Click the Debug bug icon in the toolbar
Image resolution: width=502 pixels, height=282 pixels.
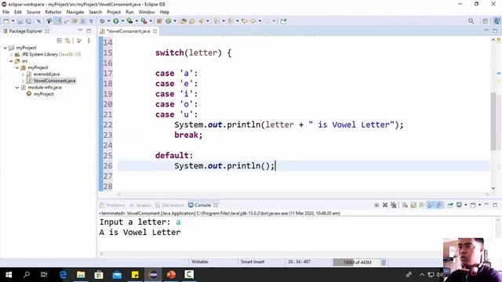click(102, 21)
